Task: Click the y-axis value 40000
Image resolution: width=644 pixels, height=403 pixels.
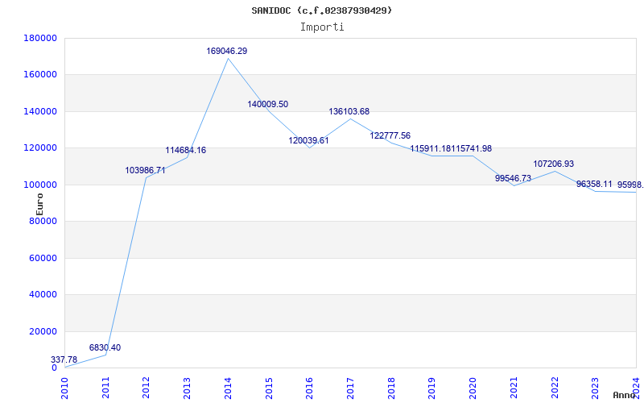Action: pos(43,295)
